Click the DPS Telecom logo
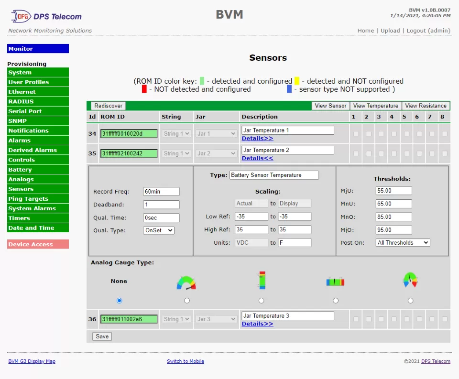This screenshot has height=379, width=459. click(46, 16)
